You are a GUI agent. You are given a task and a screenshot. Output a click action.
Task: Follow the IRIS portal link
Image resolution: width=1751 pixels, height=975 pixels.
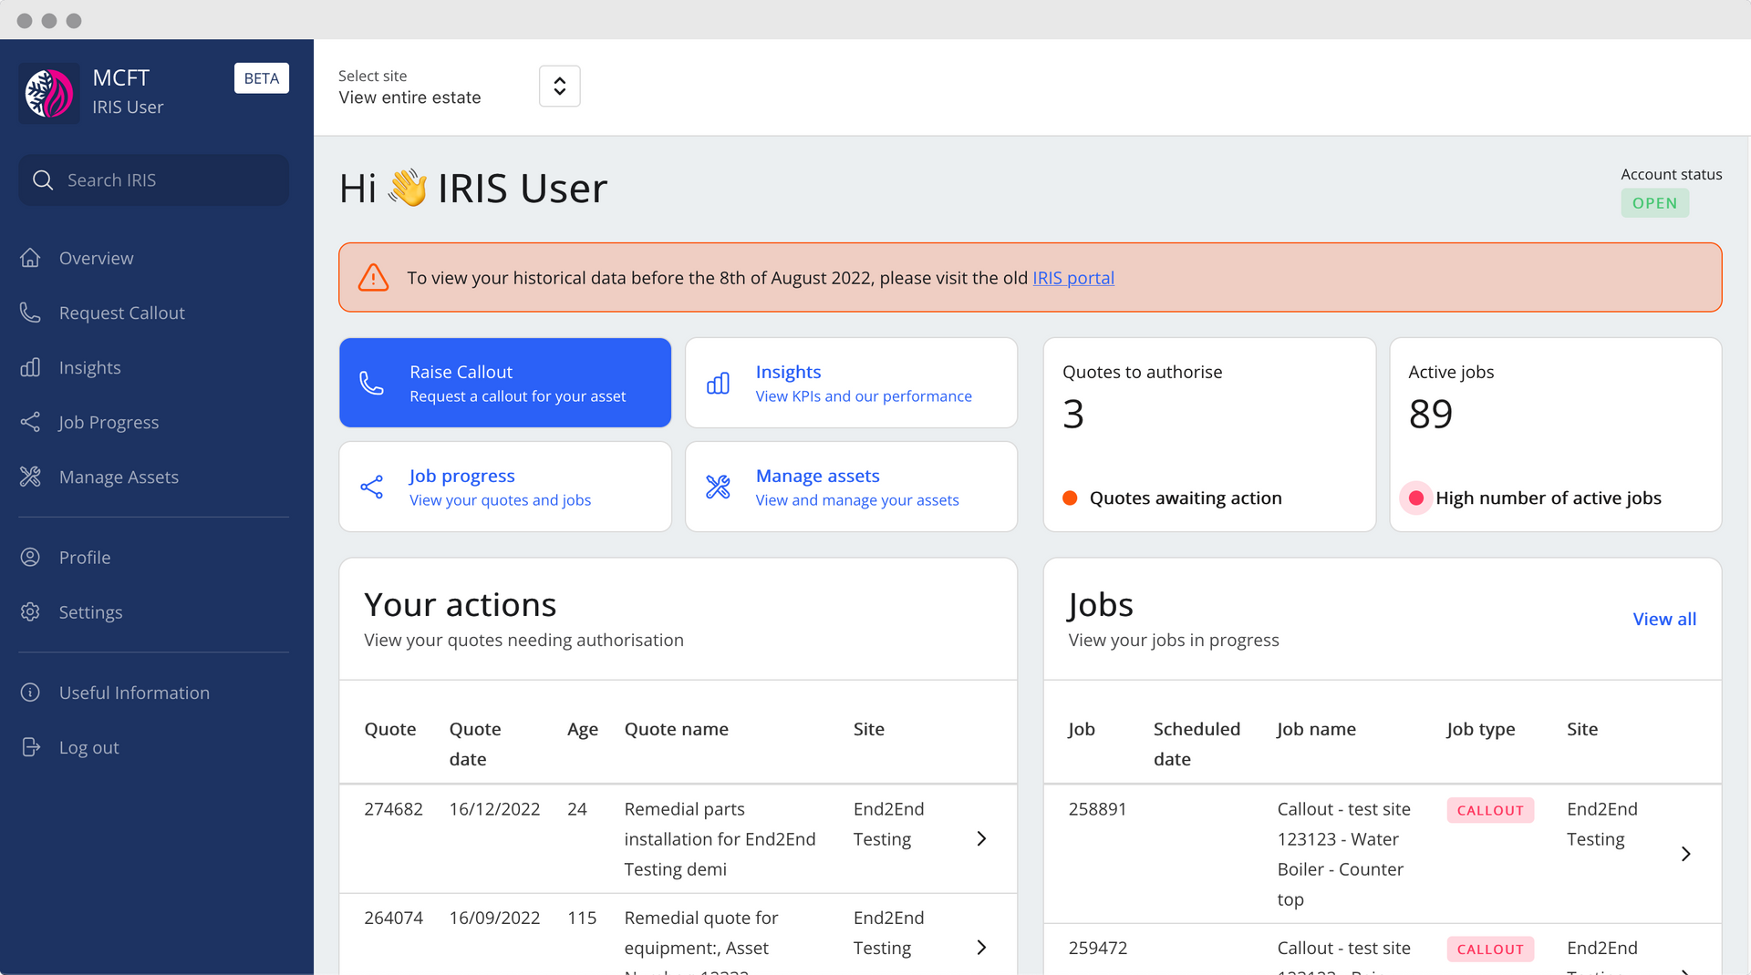[1072, 278]
